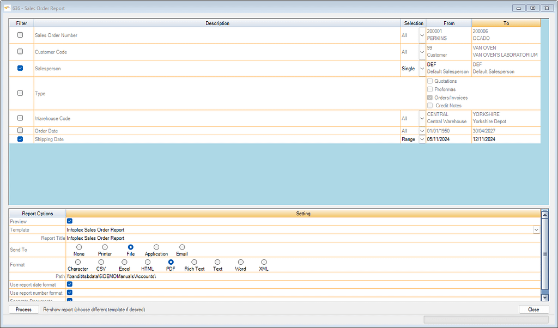The height and width of the screenshot is (328, 558).
Task: Tick the Customer Code filter checkbox
Action: (x=20, y=51)
